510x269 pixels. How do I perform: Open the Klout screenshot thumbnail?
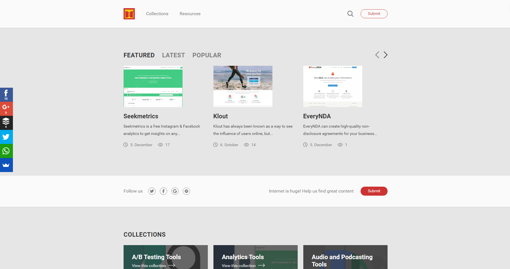pyautogui.click(x=243, y=86)
